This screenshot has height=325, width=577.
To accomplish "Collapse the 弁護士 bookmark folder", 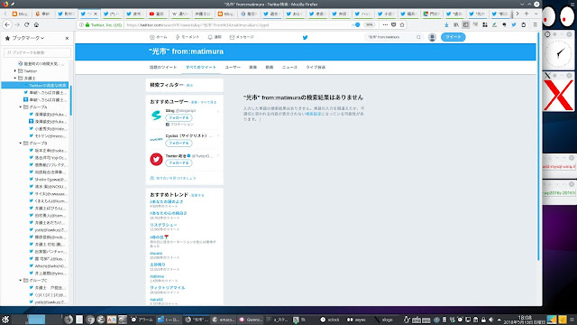I will [x=15, y=79].
